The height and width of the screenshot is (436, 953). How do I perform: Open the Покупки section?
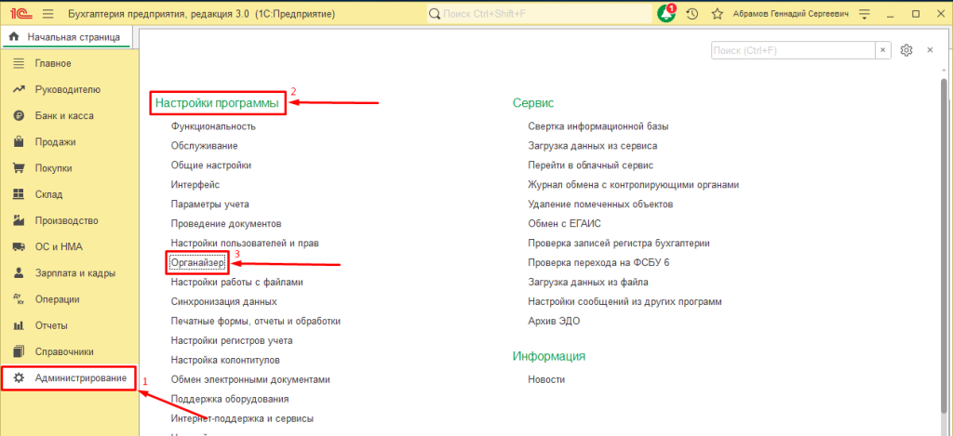pyautogui.click(x=53, y=168)
